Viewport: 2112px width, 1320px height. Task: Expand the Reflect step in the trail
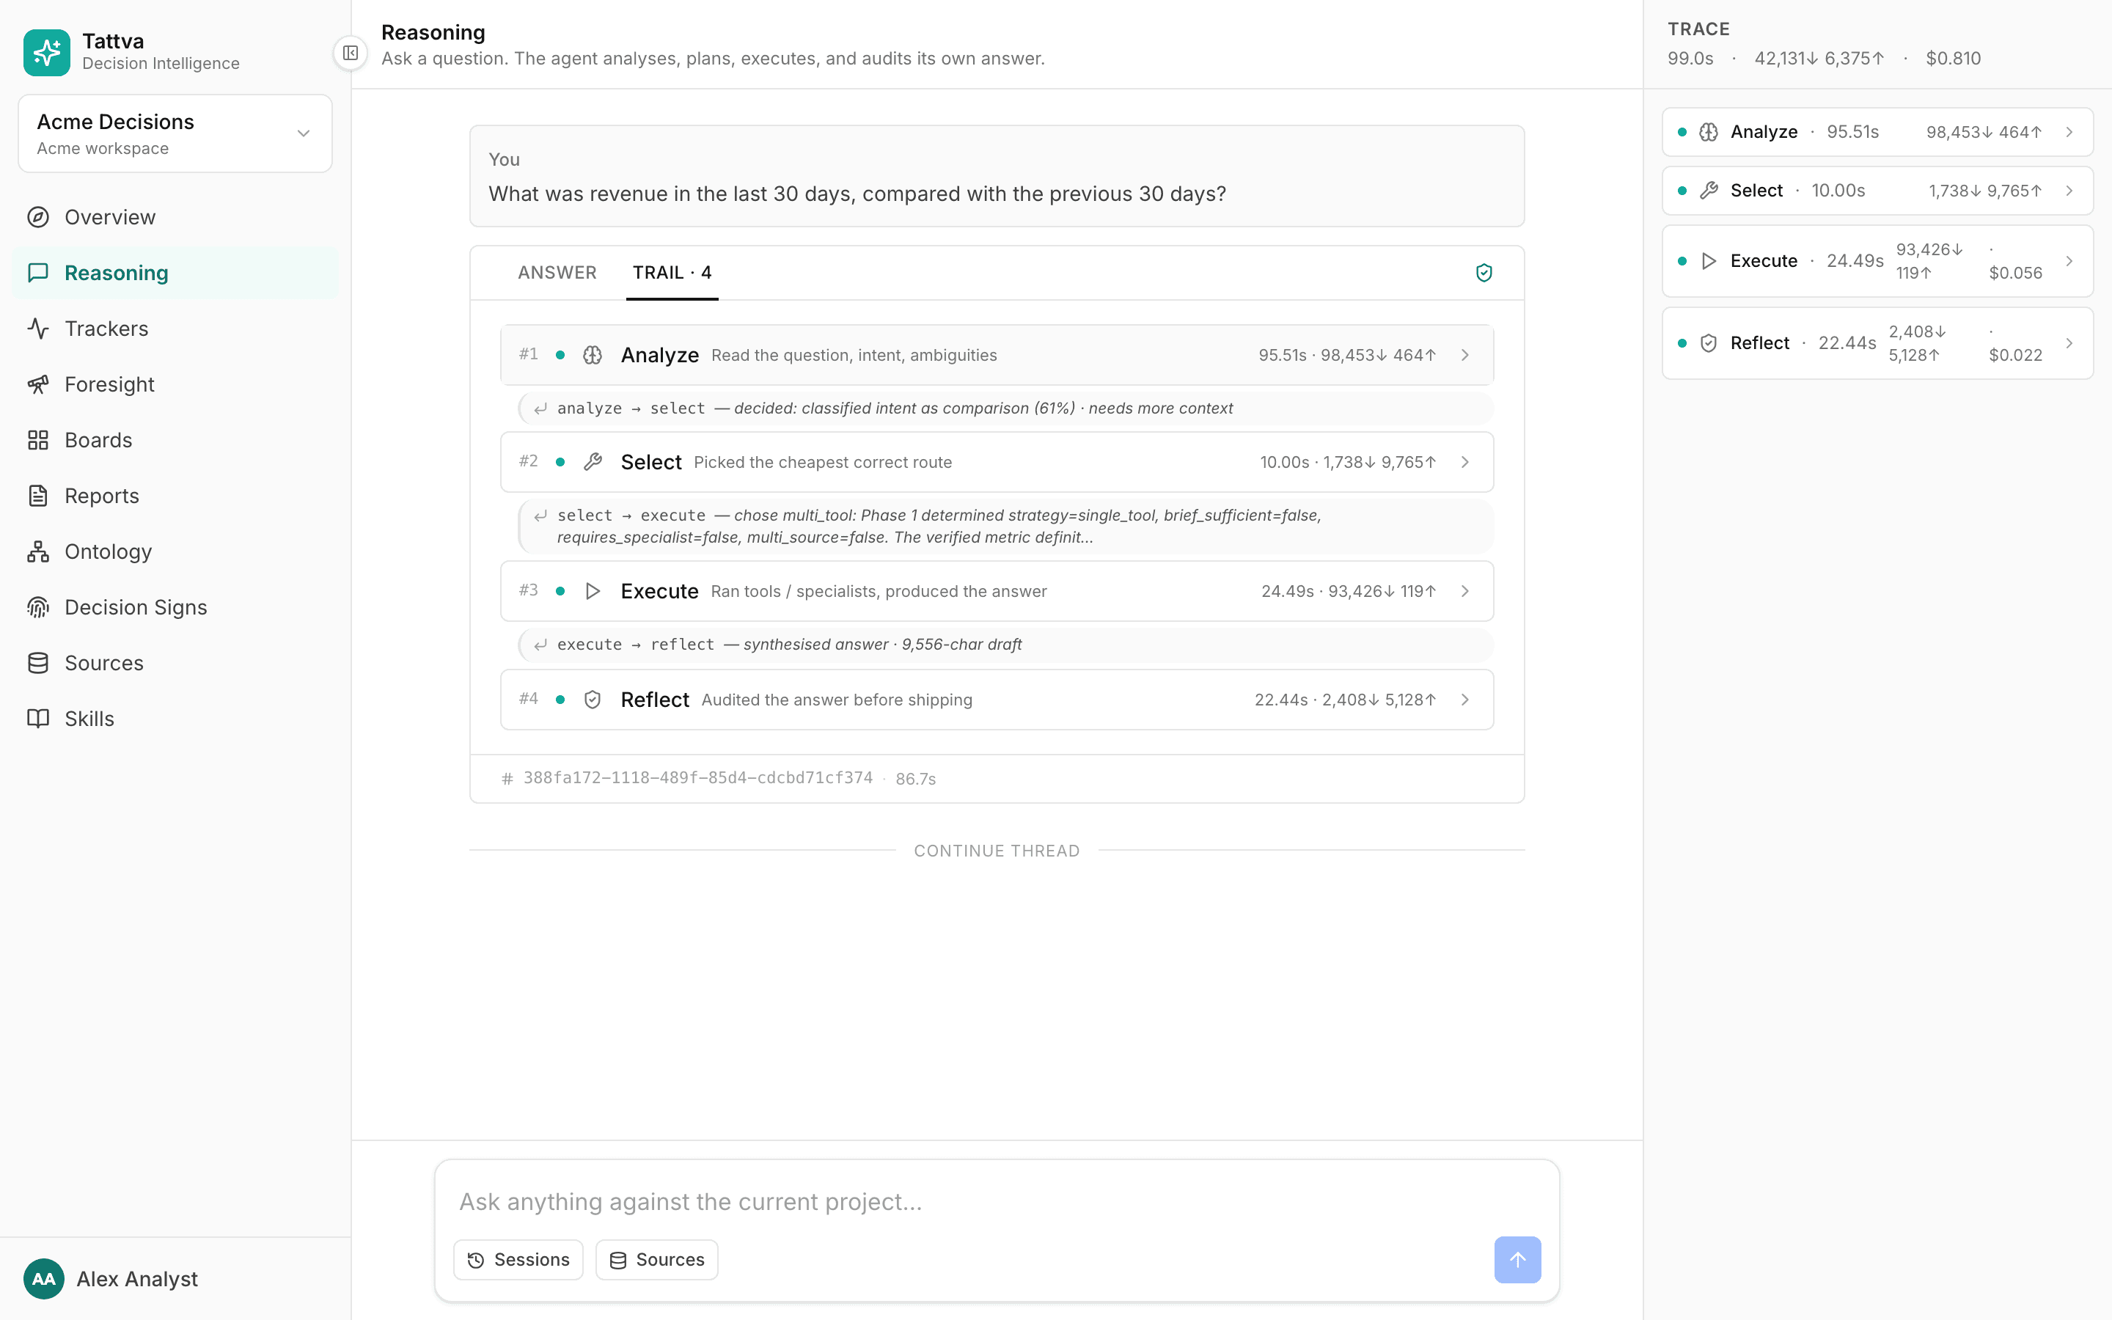(x=997, y=700)
